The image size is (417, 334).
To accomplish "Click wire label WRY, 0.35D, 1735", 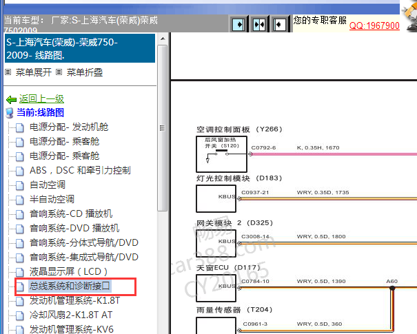I will [x=323, y=192].
